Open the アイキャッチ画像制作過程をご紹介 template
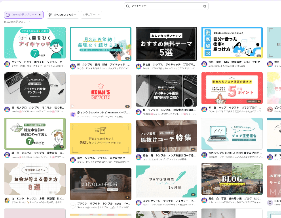281x218 pixels. click(166, 91)
